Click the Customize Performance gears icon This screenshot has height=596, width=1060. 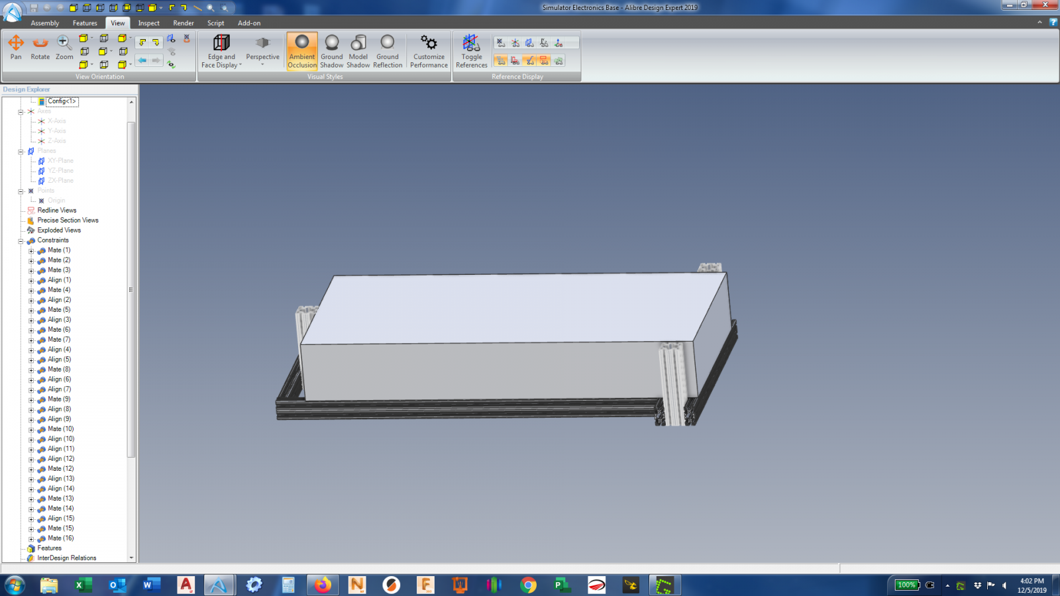[429, 43]
